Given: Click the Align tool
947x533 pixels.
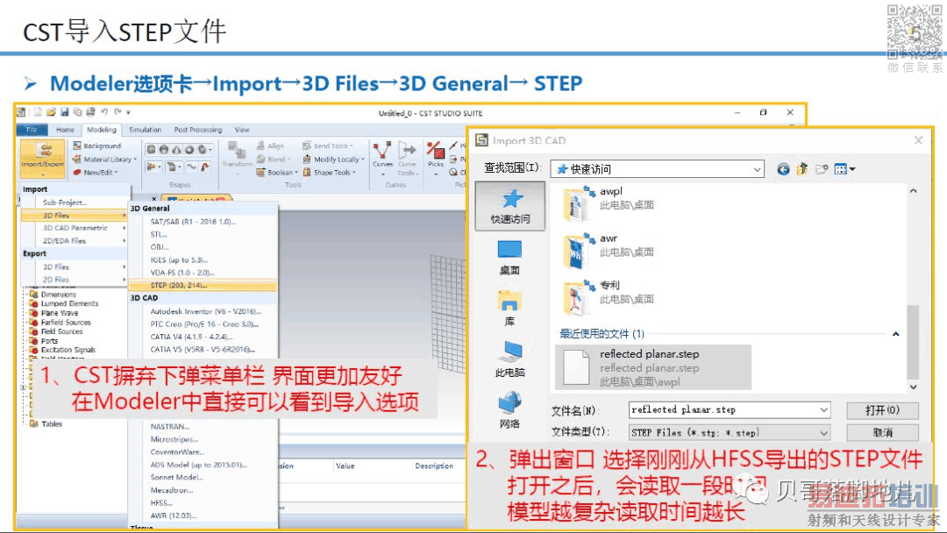Looking at the screenshot, I should coord(270,146).
